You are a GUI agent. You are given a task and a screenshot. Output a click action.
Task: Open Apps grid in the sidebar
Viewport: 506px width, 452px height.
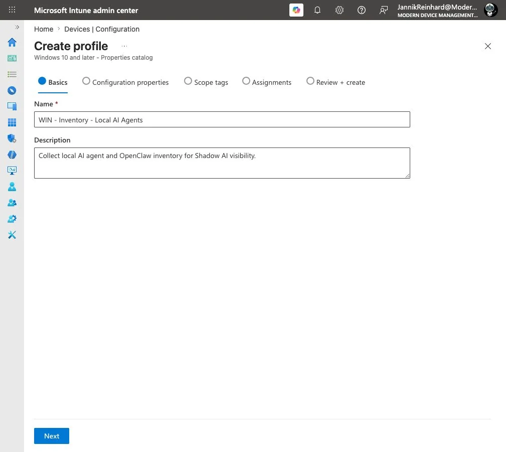tap(12, 122)
